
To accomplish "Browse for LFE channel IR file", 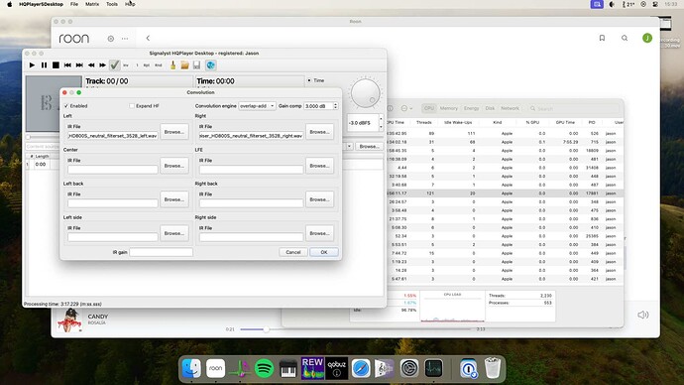I will pyautogui.click(x=320, y=166).
